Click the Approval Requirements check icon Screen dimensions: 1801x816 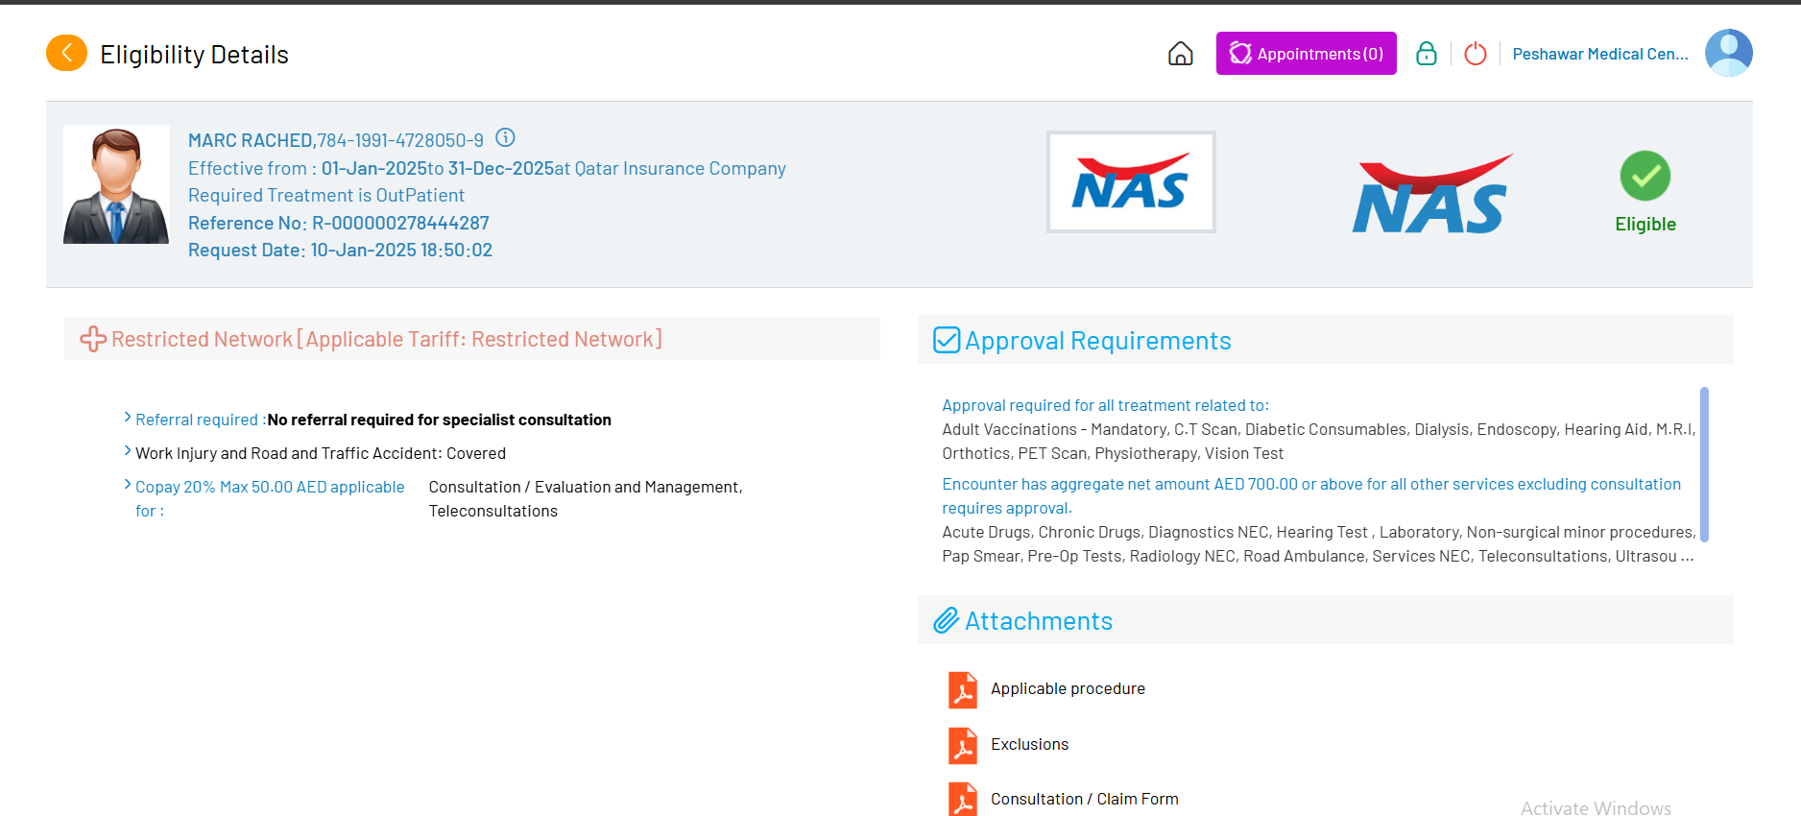click(947, 340)
